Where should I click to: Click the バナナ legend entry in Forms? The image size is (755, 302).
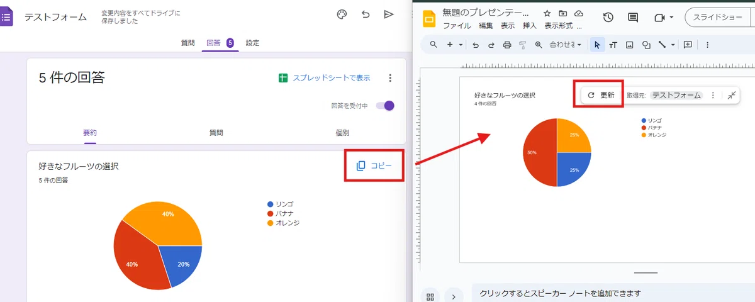click(280, 213)
